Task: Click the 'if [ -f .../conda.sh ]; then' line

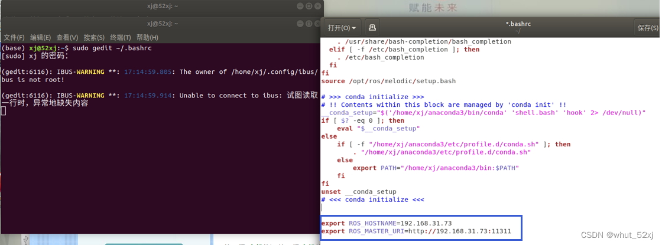Action: click(454, 144)
